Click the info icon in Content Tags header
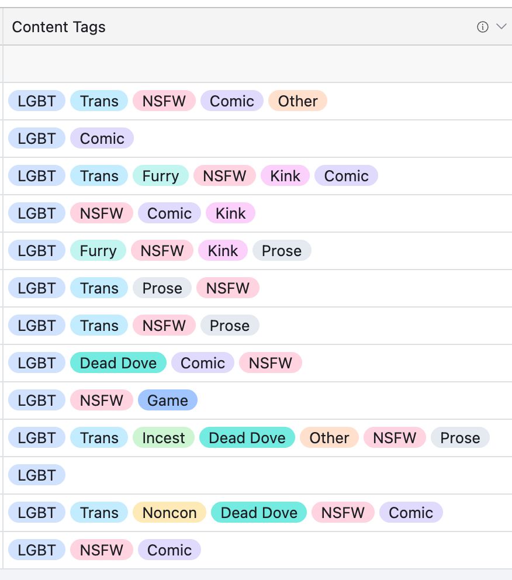Screen dimensions: 512x580 [482, 27]
